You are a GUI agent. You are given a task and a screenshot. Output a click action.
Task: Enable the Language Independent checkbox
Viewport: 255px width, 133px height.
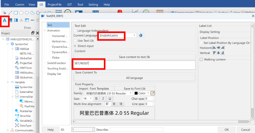coord(75,31)
